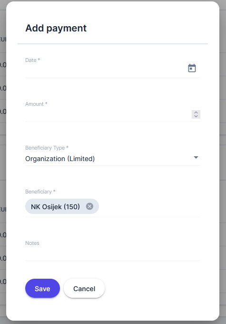
Task: Save the payment
Action: click(x=42, y=288)
